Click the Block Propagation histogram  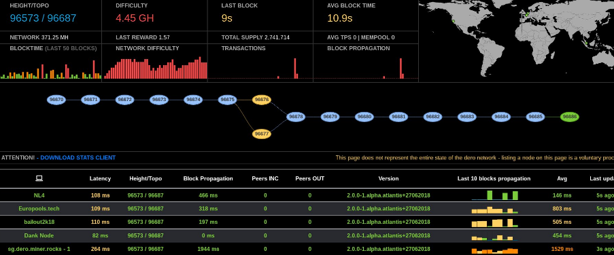coord(366,68)
